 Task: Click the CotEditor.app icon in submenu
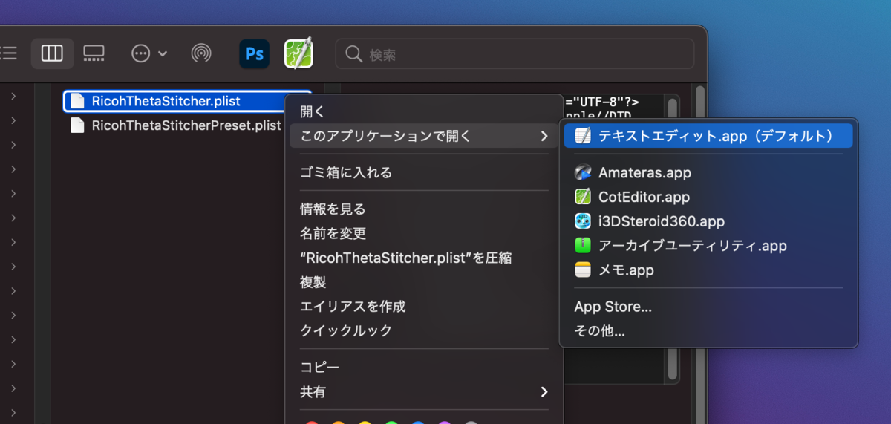click(x=583, y=197)
